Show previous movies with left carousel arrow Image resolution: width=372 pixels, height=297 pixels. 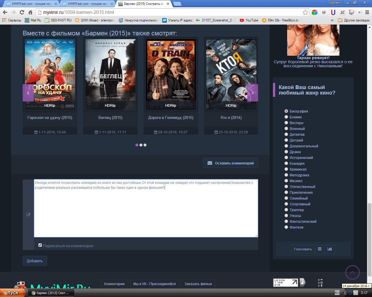coord(28,93)
